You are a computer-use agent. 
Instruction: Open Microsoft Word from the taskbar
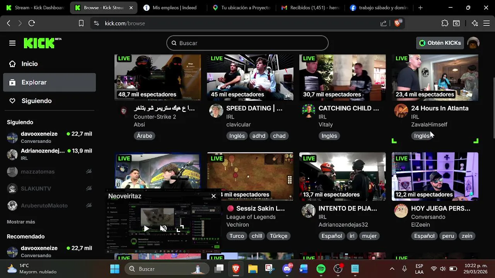coord(304,269)
